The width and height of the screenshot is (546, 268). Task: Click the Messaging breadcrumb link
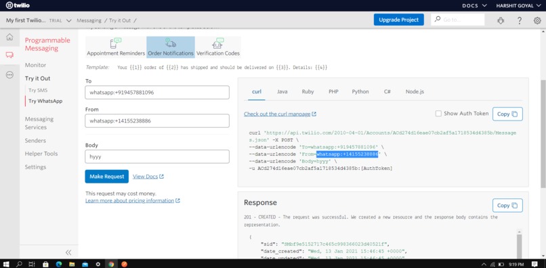coord(89,20)
